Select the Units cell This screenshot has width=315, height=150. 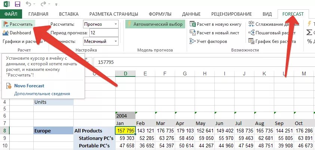point(53,102)
